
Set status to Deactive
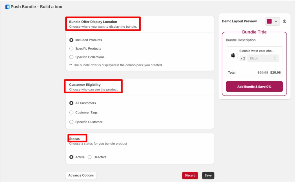point(90,157)
